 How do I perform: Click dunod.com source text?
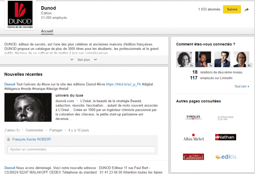65,101
